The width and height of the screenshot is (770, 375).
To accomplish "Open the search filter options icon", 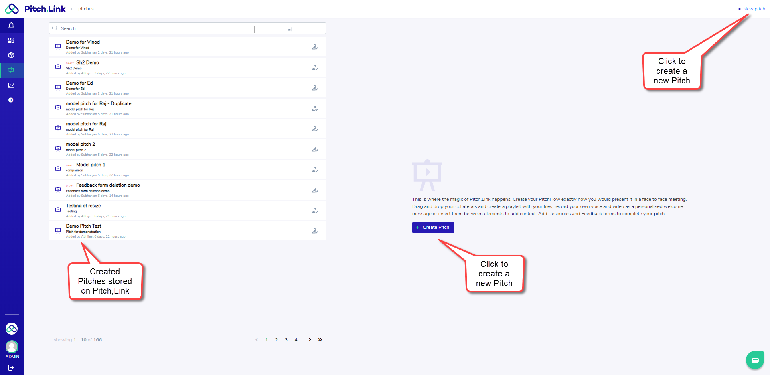I will click(x=290, y=29).
